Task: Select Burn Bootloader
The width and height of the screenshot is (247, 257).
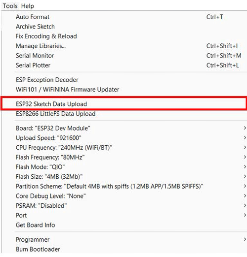Action: click(124, 249)
